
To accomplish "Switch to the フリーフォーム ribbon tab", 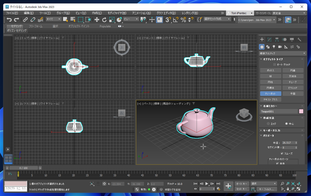I will tap(35, 26).
